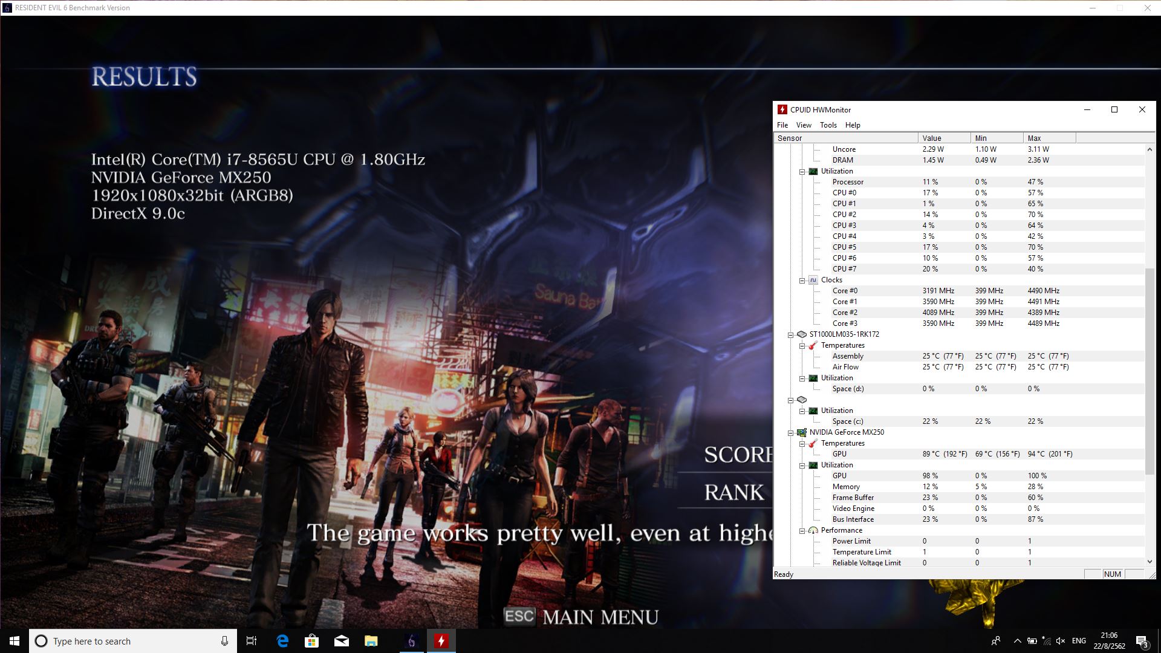
Task: Click the Max column header
Action: 1049,138
